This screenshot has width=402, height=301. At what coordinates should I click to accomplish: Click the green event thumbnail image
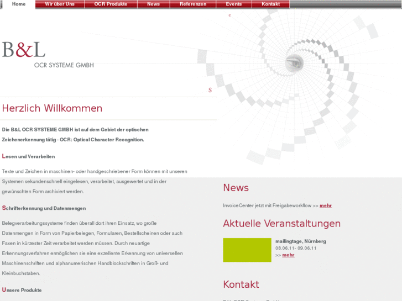coord(247,250)
